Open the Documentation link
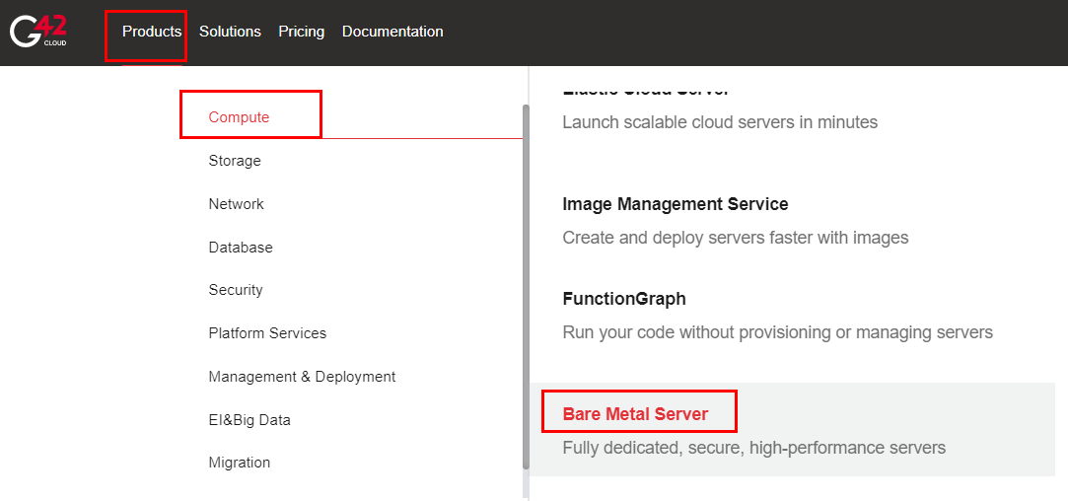 coord(392,32)
